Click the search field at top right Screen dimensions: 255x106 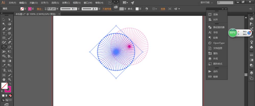pos(225,3)
